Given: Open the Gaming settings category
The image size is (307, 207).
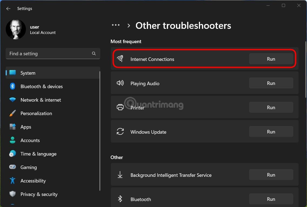Looking at the screenshot, I should pos(53,167).
